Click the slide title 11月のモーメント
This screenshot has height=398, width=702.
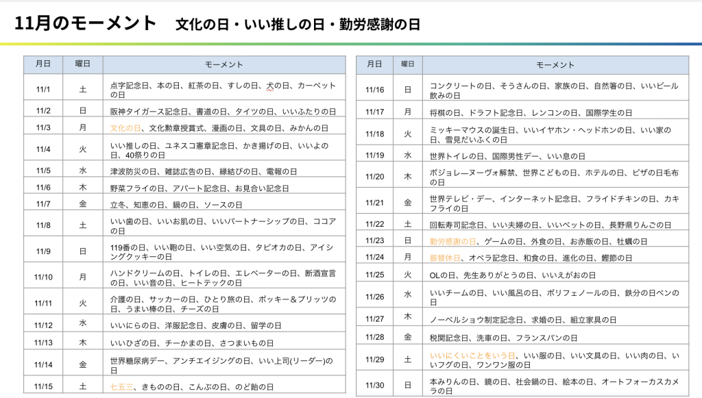point(86,23)
